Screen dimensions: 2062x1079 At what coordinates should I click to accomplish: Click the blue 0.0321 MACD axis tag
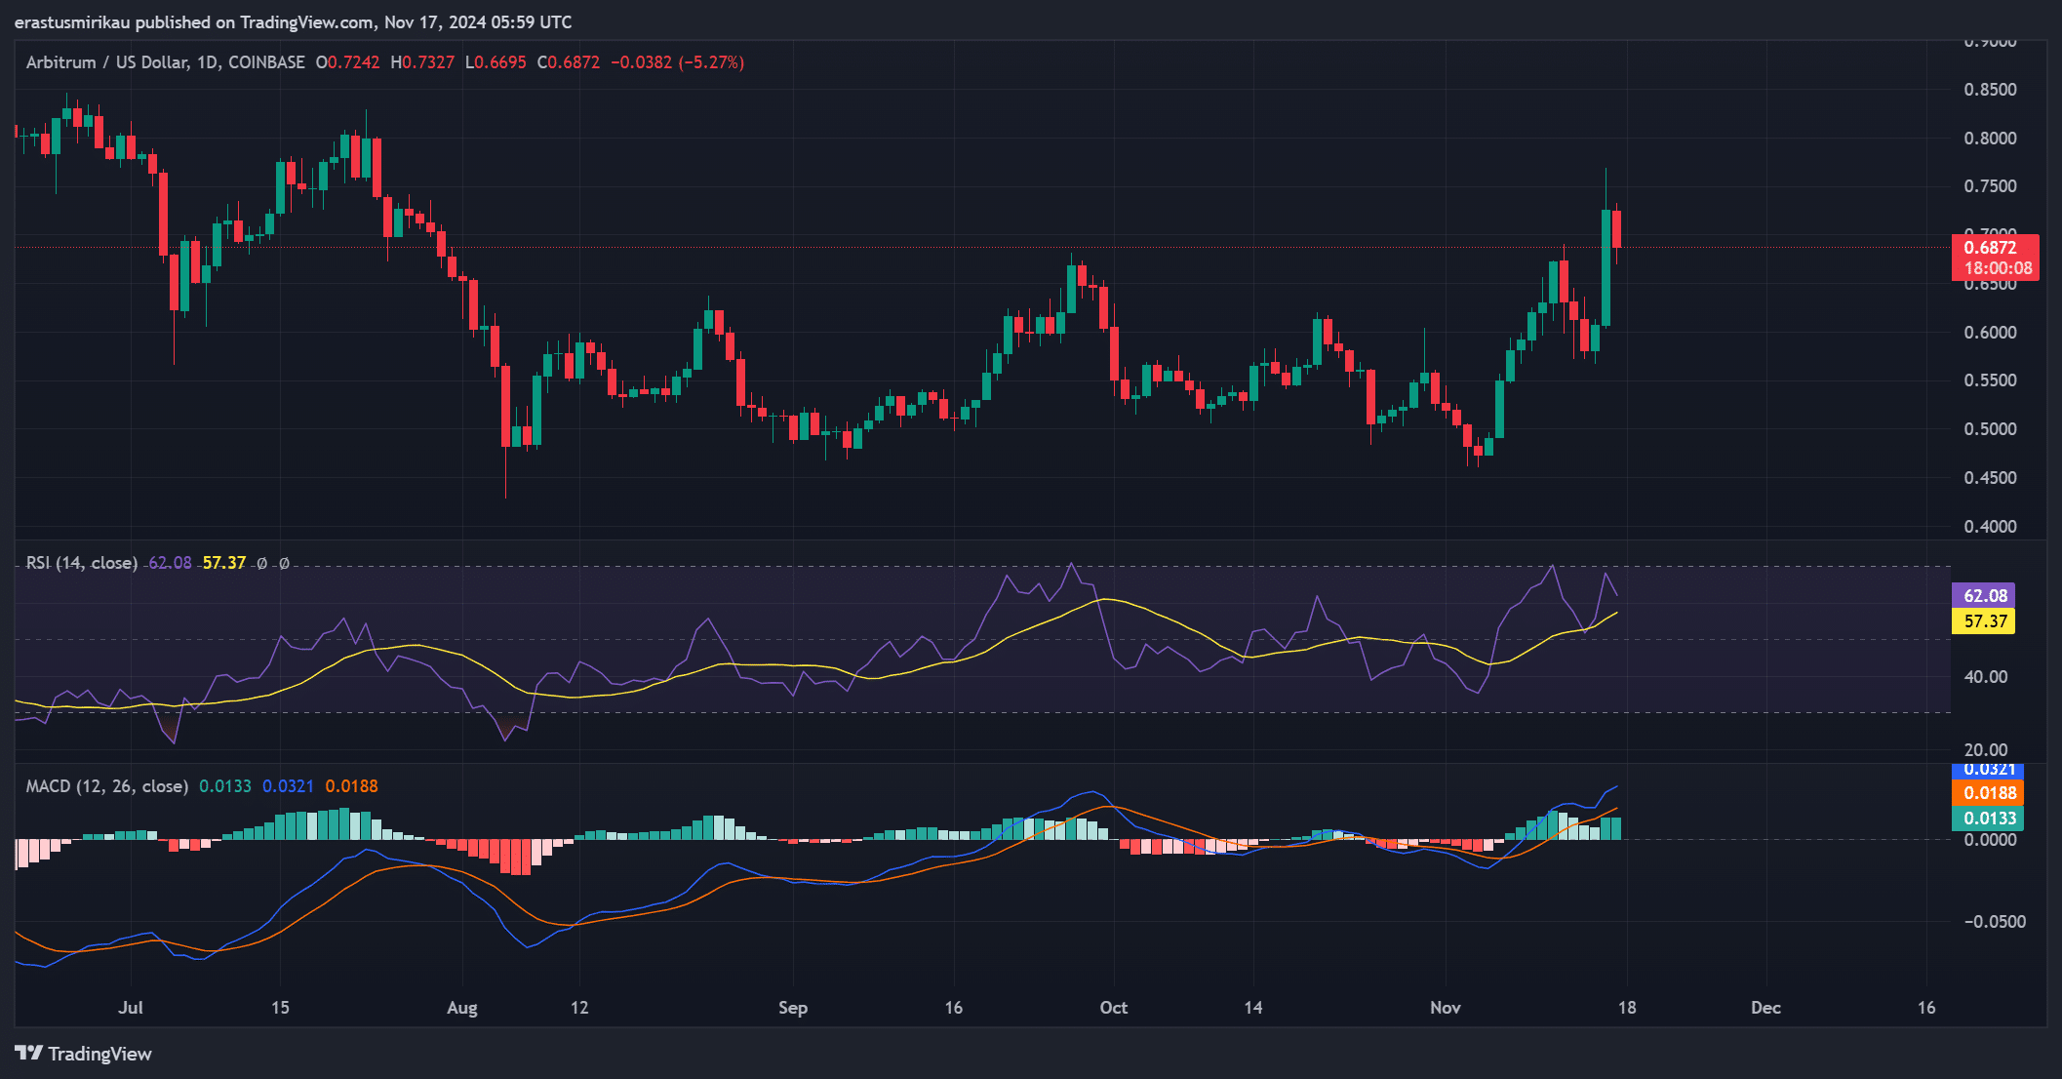click(x=1988, y=771)
